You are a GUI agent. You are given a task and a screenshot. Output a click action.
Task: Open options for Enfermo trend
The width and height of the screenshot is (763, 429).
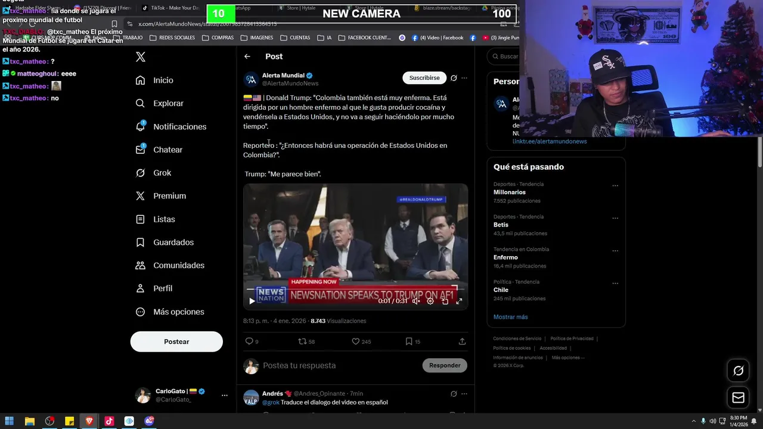pyautogui.click(x=615, y=251)
